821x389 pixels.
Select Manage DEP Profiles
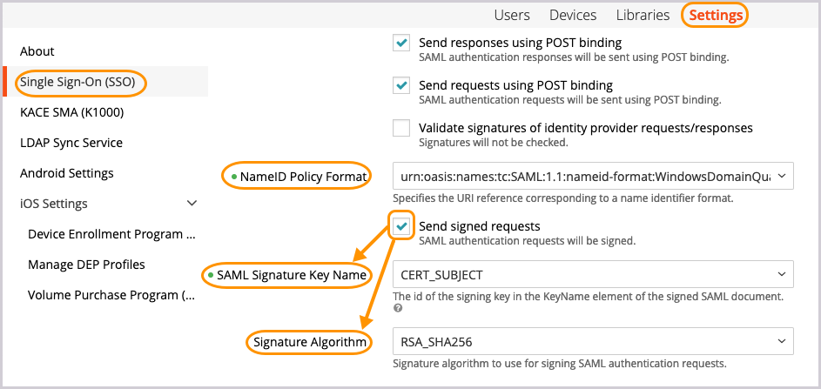pyautogui.click(x=86, y=265)
